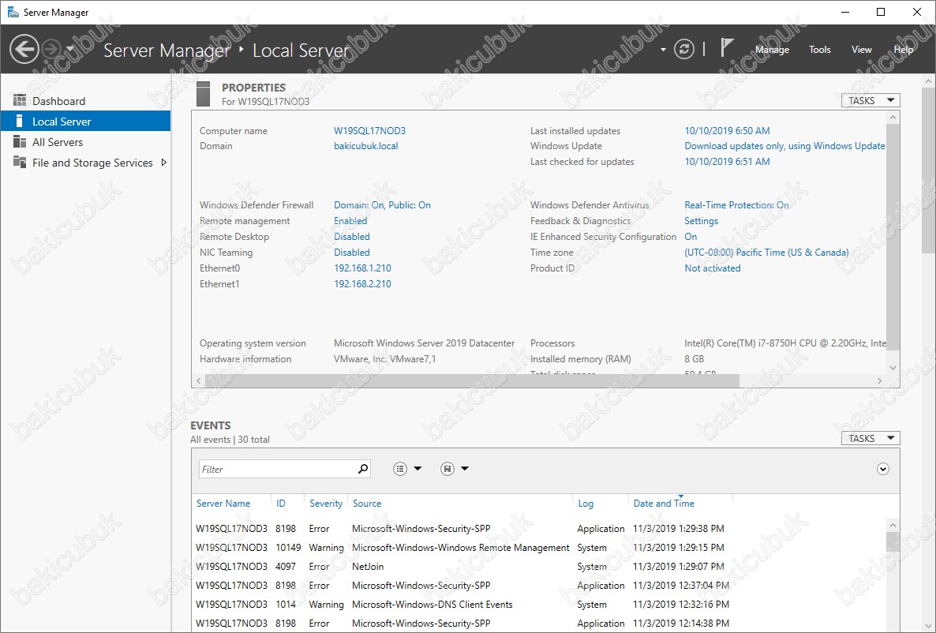Open the saved queries dropdown arrow

[465, 469]
